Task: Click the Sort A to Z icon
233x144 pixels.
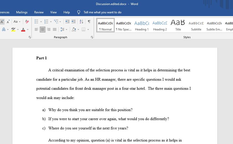Action: coord(81,22)
